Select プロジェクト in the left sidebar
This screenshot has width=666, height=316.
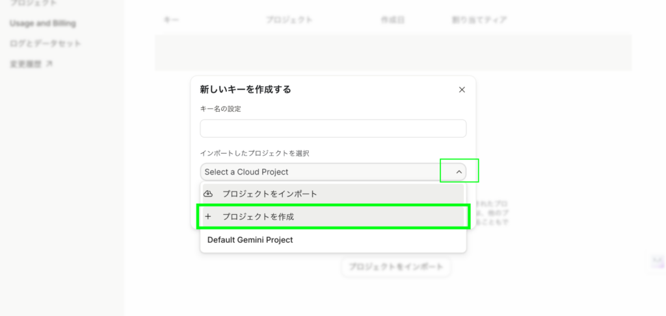33,3
